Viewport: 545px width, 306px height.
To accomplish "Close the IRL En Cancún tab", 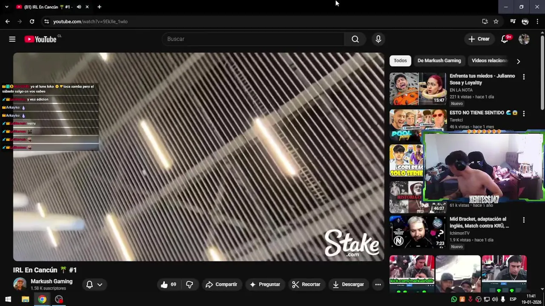I will coord(87,7).
